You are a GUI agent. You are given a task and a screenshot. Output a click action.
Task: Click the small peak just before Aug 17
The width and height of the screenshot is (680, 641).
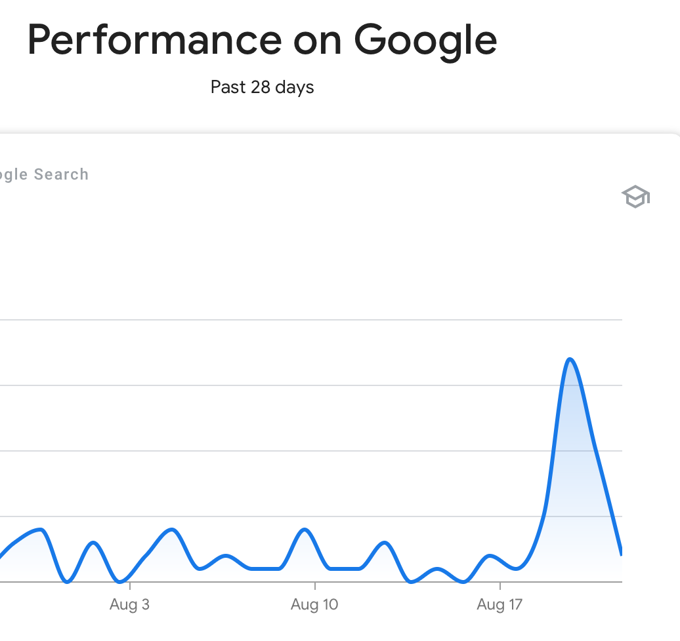(490, 556)
